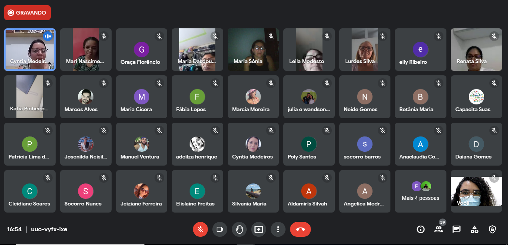Show the participants list with 39 people
The height and width of the screenshot is (245, 508).
(x=439, y=229)
